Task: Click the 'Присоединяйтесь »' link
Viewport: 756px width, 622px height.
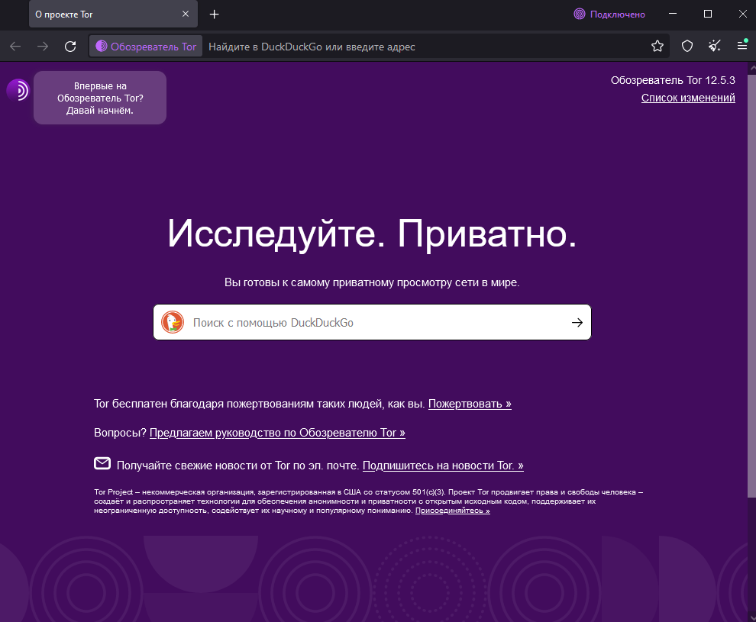Action: 453,511
